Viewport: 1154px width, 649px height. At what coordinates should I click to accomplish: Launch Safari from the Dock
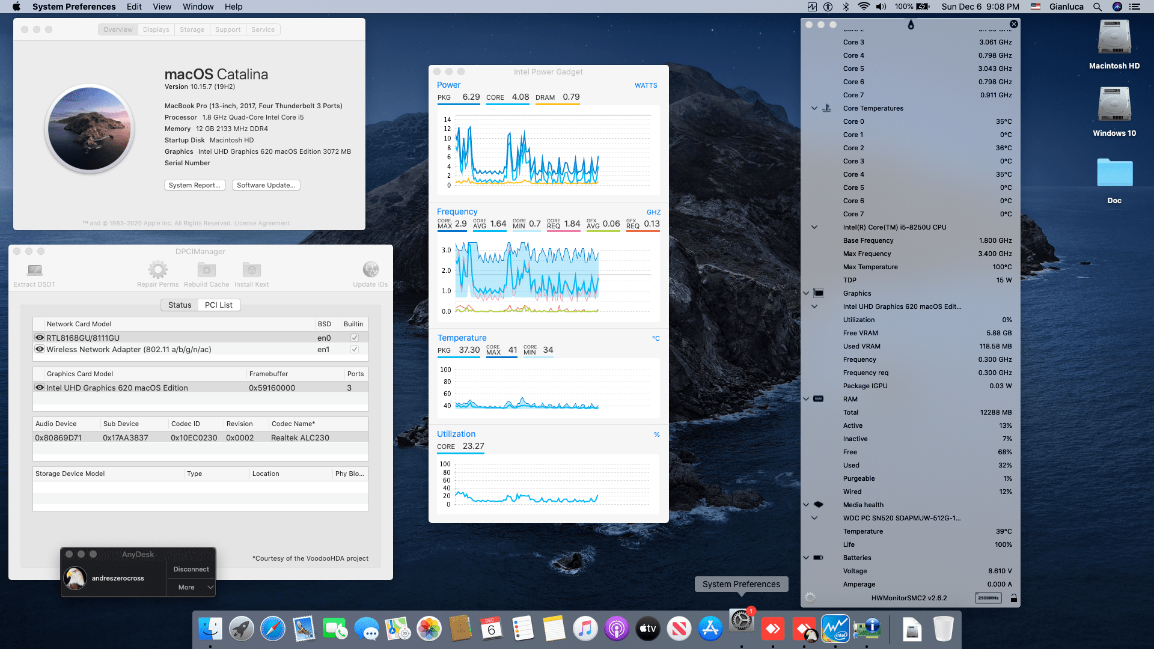273,629
